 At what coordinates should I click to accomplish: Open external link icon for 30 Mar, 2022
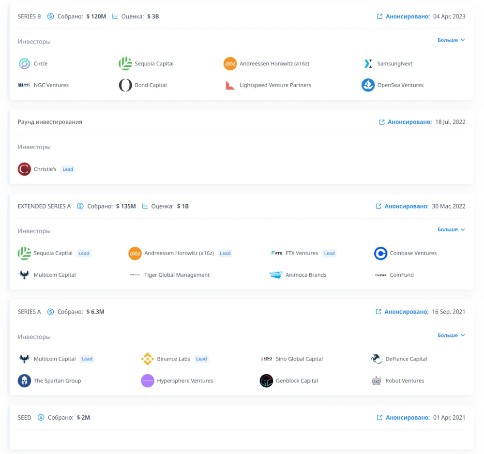[x=378, y=206]
